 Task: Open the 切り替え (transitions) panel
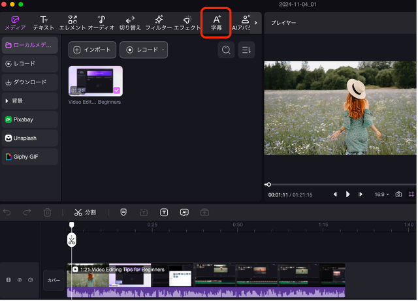click(130, 23)
